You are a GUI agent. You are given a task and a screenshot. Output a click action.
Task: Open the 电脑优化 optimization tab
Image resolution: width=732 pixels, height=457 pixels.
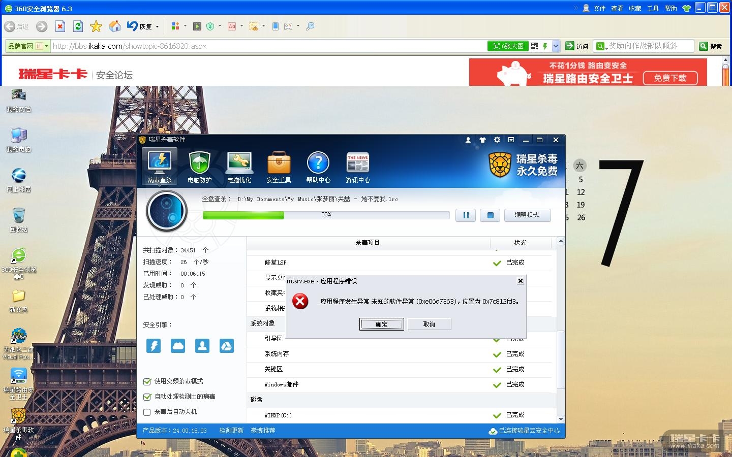pyautogui.click(x=239, y=167)
